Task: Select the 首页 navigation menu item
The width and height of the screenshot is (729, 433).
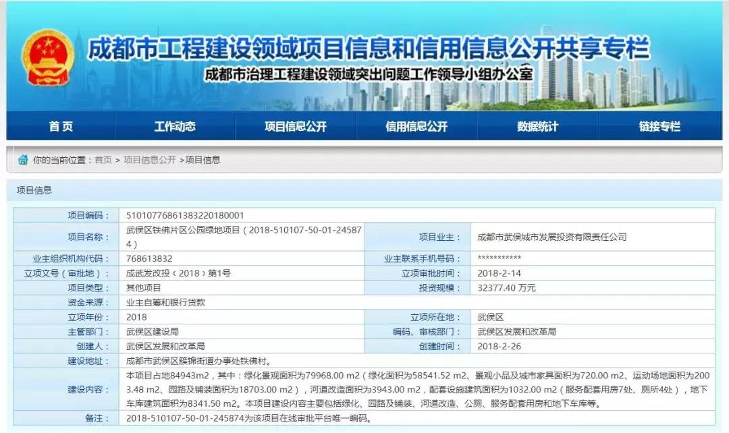Action: point(61,126)
